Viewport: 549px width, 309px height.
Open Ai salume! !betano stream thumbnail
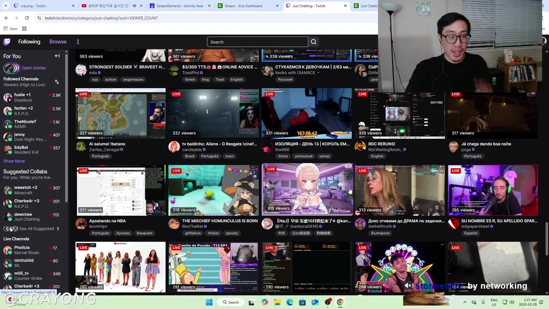(x=121, y=113)
